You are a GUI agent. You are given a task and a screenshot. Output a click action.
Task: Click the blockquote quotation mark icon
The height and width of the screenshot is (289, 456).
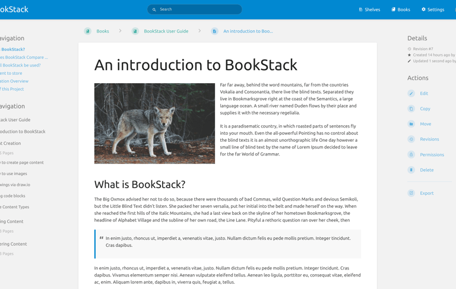pos(101,238)
